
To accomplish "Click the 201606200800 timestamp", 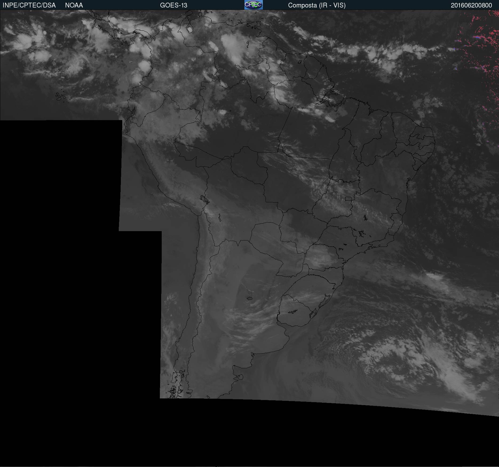I will [472, 5].
